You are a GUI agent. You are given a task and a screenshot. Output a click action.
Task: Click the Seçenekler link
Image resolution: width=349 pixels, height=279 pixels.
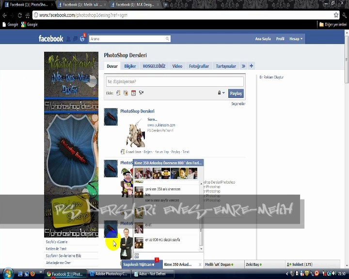click(238, 104)
